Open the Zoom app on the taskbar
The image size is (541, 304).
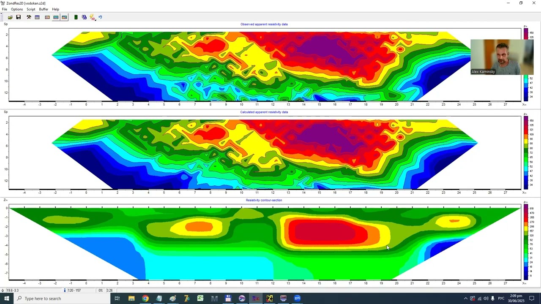297,299
